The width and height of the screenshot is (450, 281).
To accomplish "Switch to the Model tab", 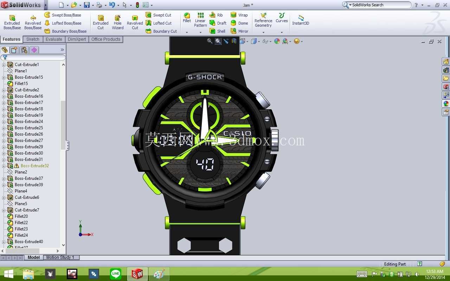I will pos(34,257).
